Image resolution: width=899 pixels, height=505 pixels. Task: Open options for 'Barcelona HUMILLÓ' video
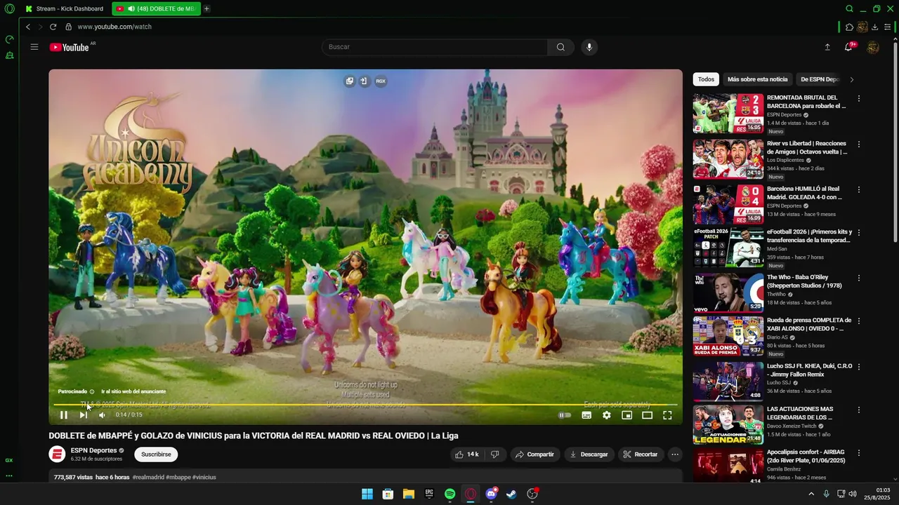(x=858, y=190)
